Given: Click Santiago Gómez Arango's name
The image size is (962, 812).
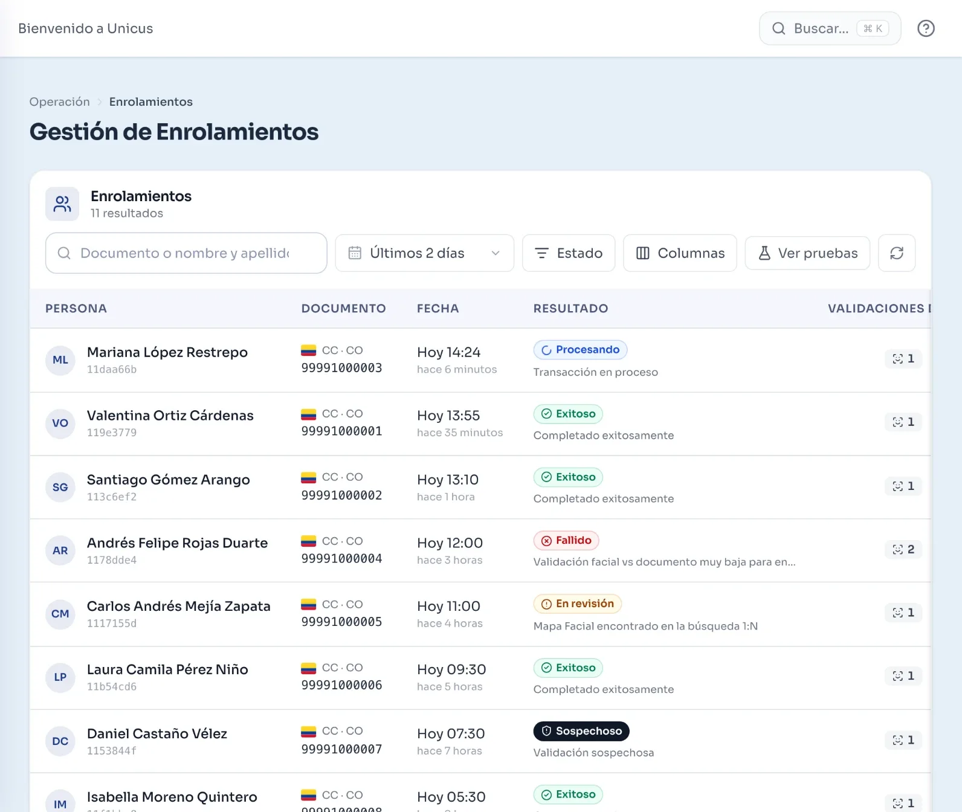Looking at the screenshot, I should pos(169,480).
